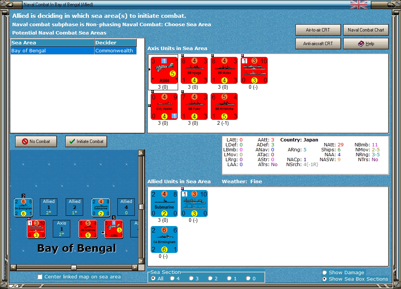Click the Bay of Bengal map label

(77, 248)
